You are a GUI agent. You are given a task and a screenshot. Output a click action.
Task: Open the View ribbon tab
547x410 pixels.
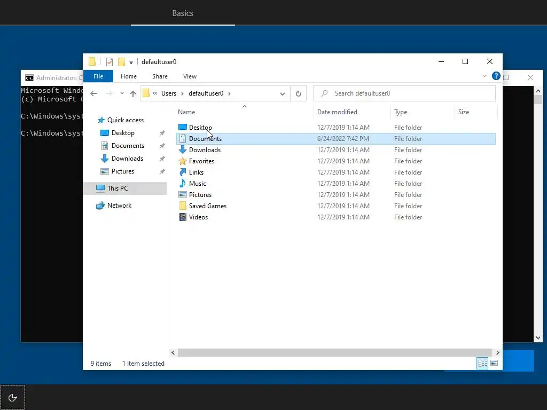pyautogui.click(x=190, y=76)
